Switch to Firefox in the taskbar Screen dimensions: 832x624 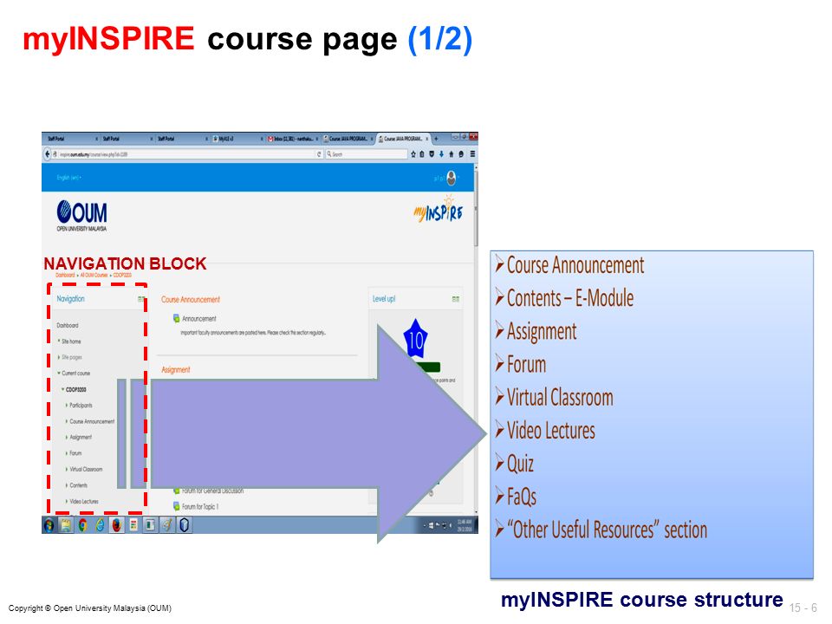(x=117, y=525)
